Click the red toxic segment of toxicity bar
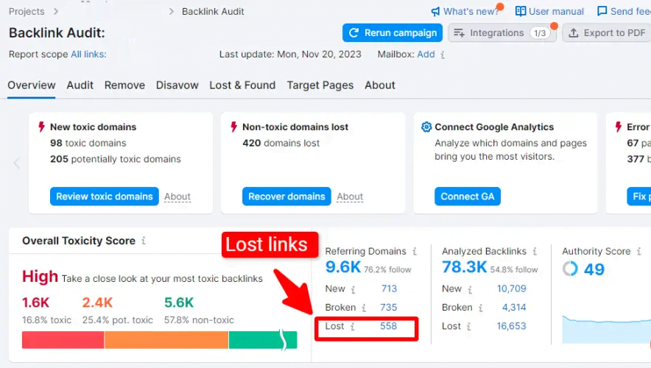 coord(63,340)
